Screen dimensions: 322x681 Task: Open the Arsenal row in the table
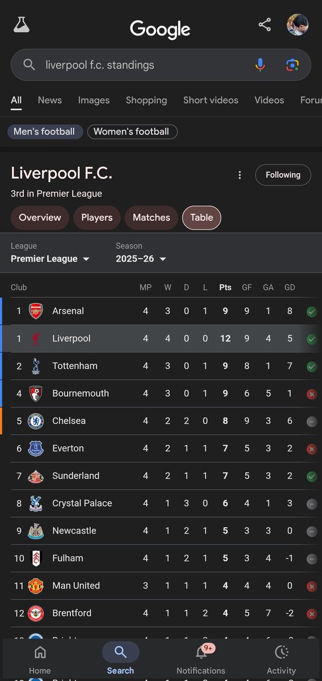pos(161,311)
